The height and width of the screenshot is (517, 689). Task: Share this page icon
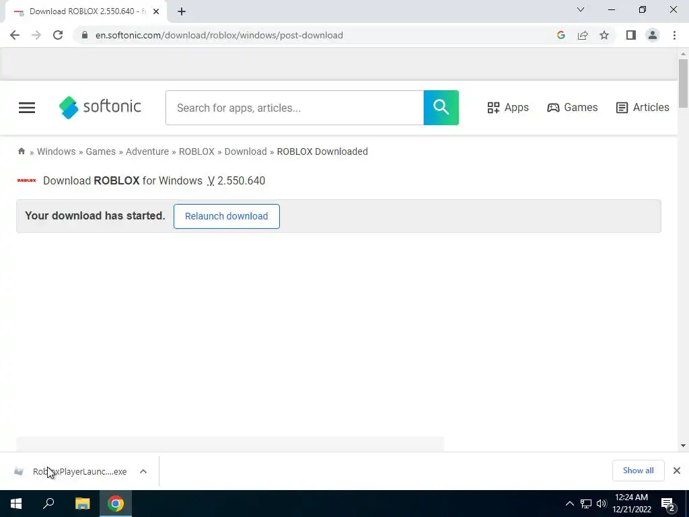583,35
